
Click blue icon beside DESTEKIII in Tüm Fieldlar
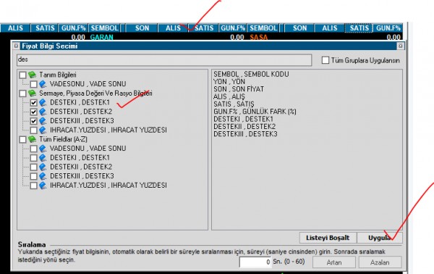click(x=43, y=176)
